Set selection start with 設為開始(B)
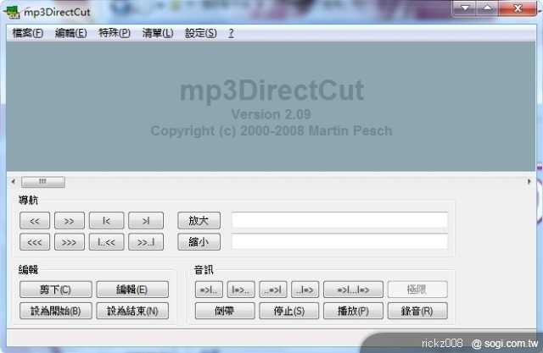This screenshot has height=353, width=543. point(56,311)
